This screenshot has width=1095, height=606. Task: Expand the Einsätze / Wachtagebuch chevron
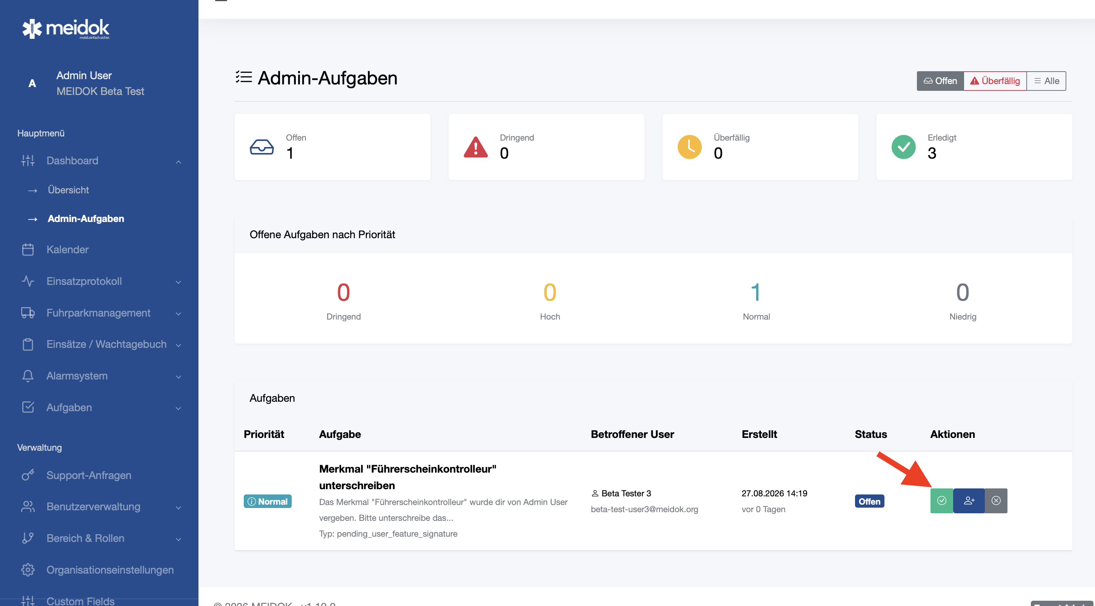click(x=178, y=345)
